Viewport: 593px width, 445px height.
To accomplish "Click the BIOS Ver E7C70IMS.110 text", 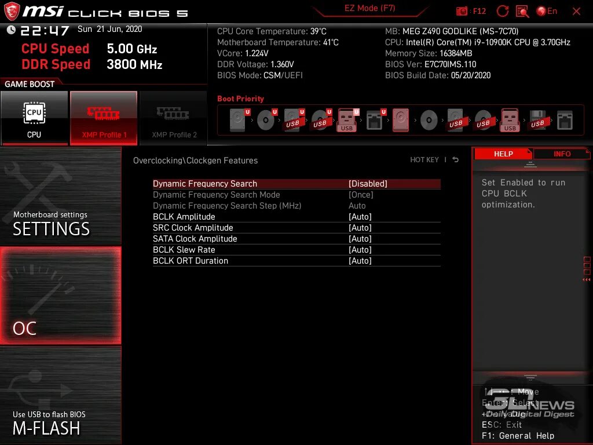I will pos(430,64).
